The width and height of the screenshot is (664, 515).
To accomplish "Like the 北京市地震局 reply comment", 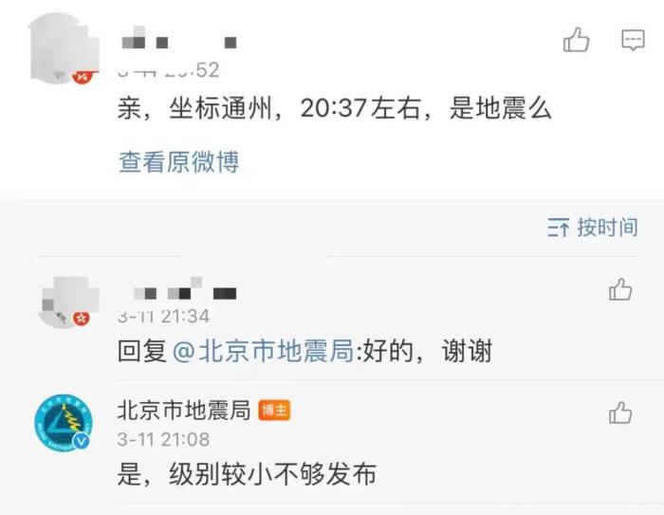I will tap(620, 413).
